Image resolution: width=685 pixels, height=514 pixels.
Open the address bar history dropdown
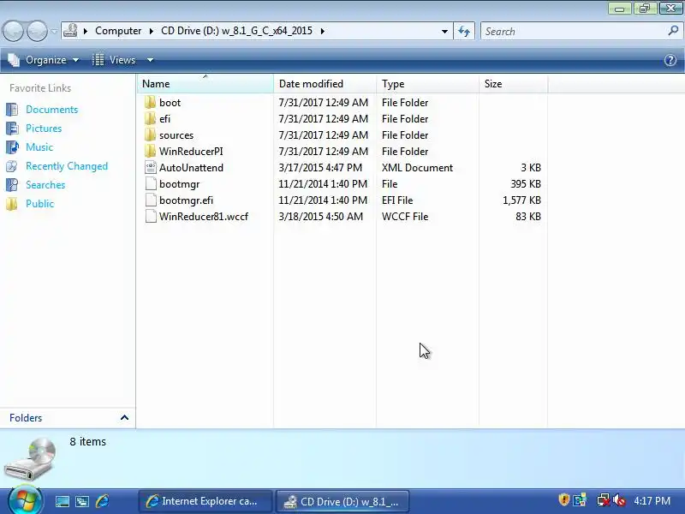click(x=444, y=31)
